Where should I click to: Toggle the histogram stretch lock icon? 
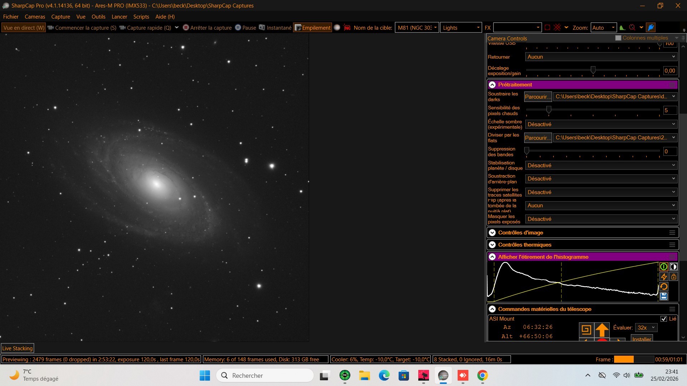coord(673,277)
